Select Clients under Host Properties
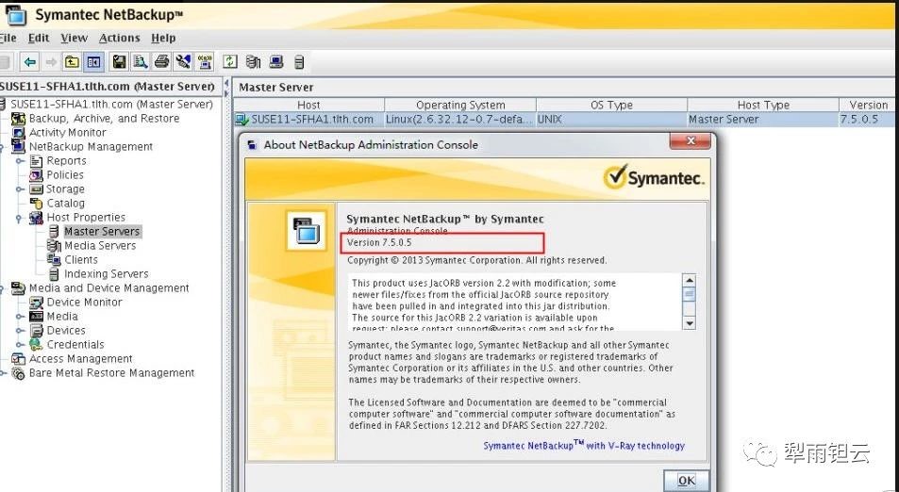 (81, 259)
